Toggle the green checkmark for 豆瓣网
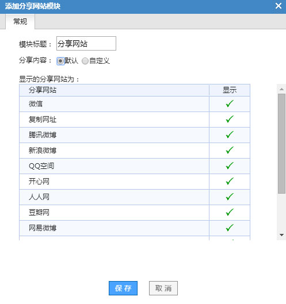The width and height of the screenshot is (286, 304). pyautogui.click(x=230, y=212)
